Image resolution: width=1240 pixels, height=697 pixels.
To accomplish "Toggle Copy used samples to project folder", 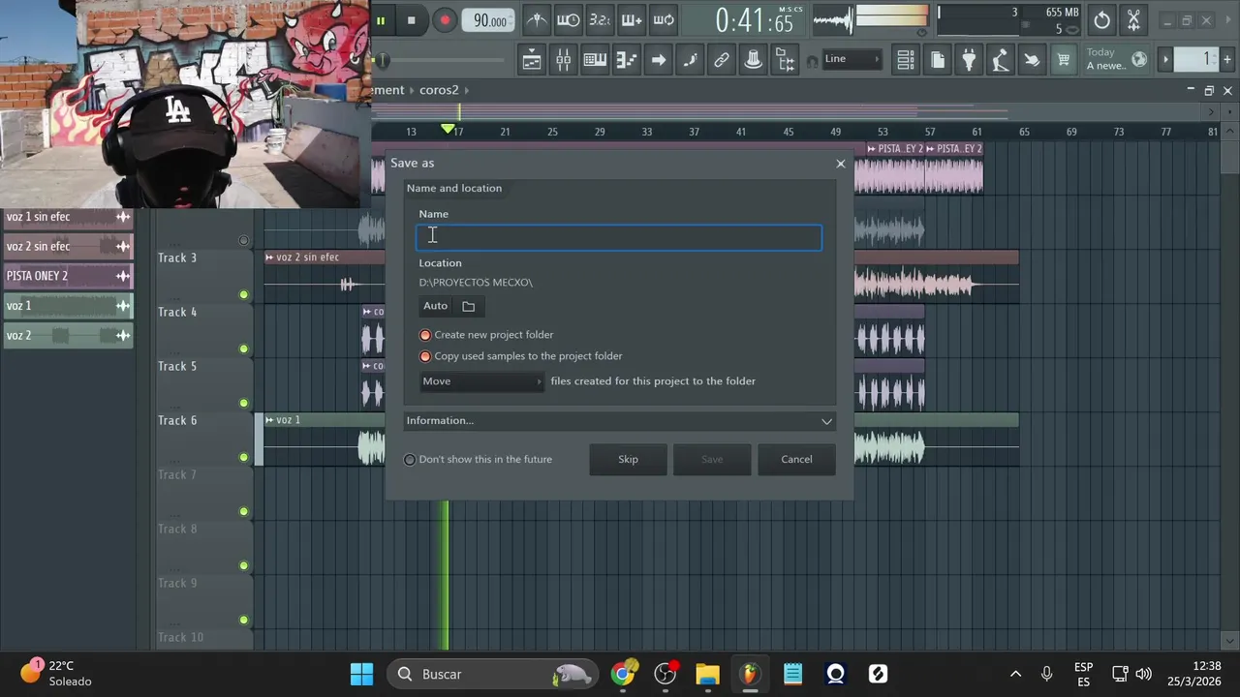I will 521,356.
